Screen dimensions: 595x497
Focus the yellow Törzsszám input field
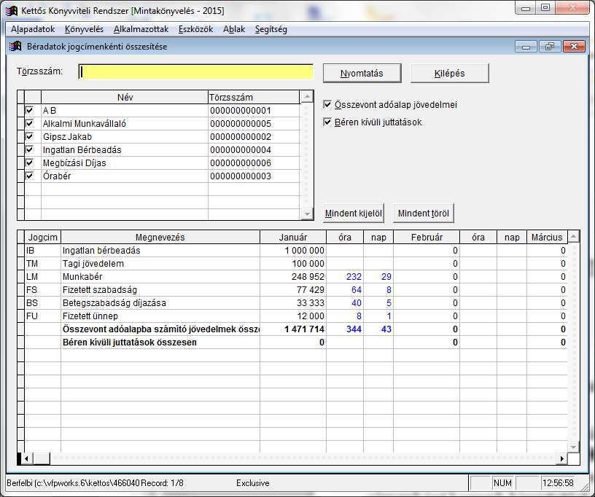click(x=196, y=72)
